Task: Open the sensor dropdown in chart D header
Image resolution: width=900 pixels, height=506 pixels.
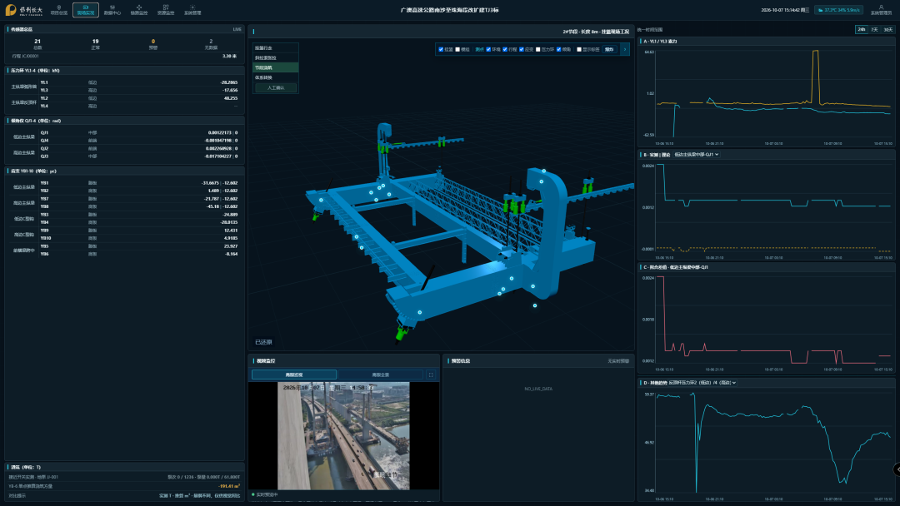Action: click(702, 383)
